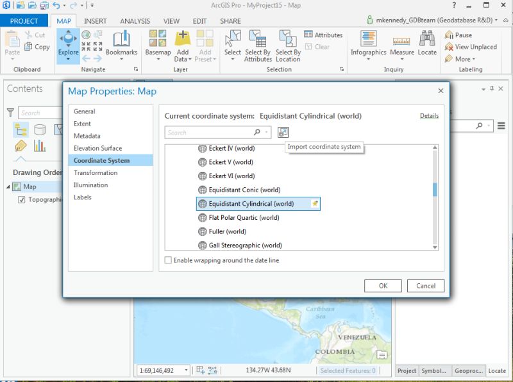This screenshot has height=382, width=513.
Task: Switch to the Symbology pane tab
Action: point(433,370)
